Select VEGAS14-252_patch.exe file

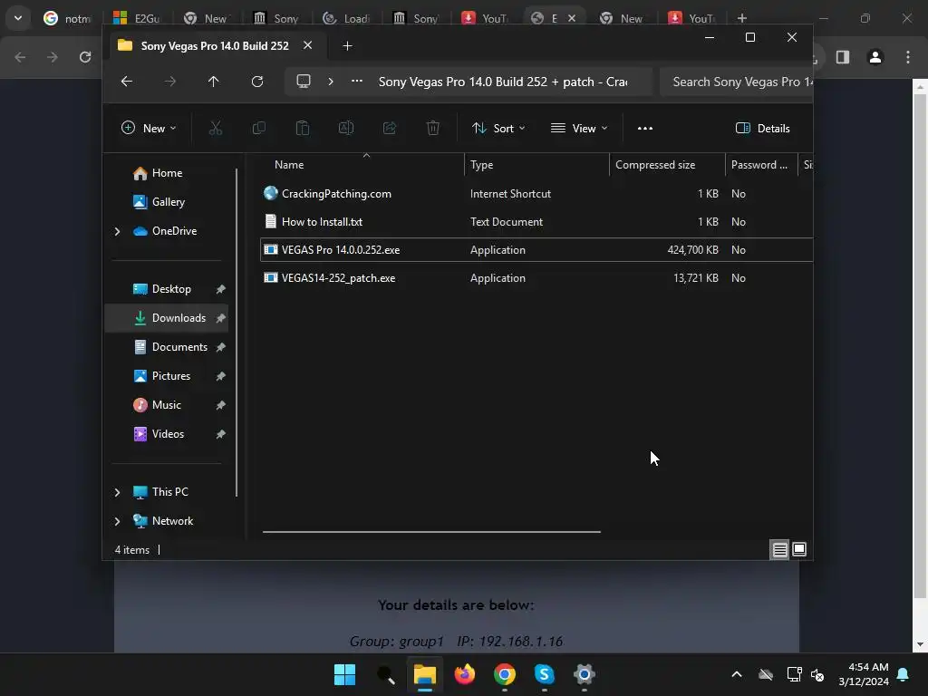click(x=536, y=278)
